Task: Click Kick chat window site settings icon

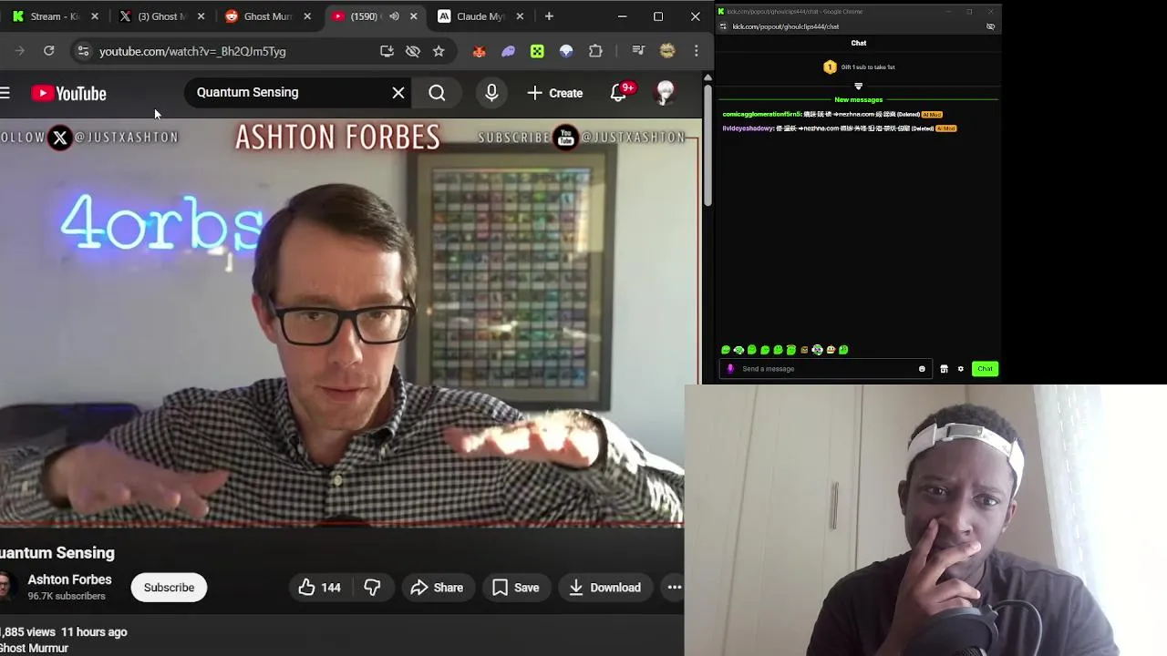Action: click(723, 26)
